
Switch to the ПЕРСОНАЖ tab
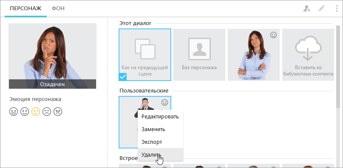26,8
